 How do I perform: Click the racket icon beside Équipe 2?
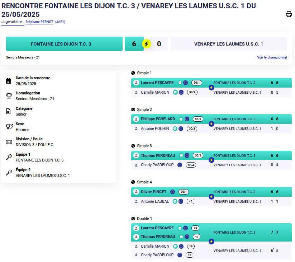tap(9, 172)
